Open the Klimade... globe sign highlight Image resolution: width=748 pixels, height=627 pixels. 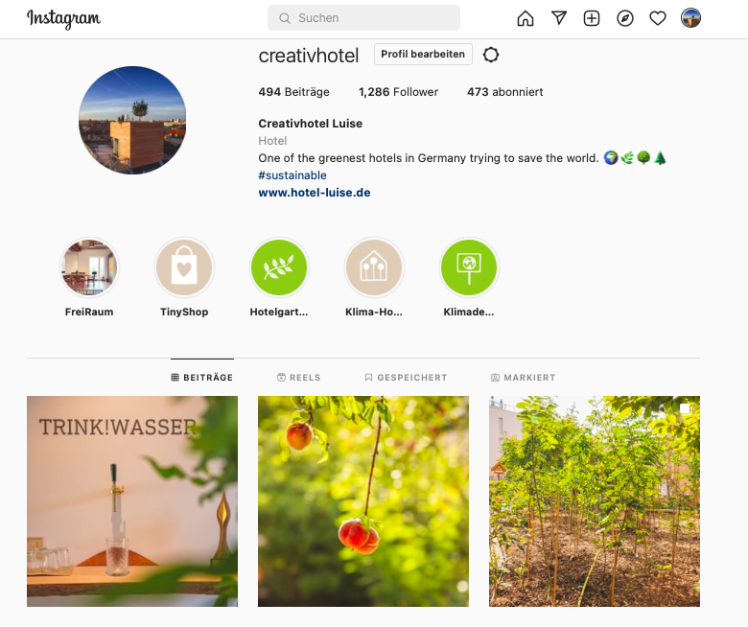[469, 267]
